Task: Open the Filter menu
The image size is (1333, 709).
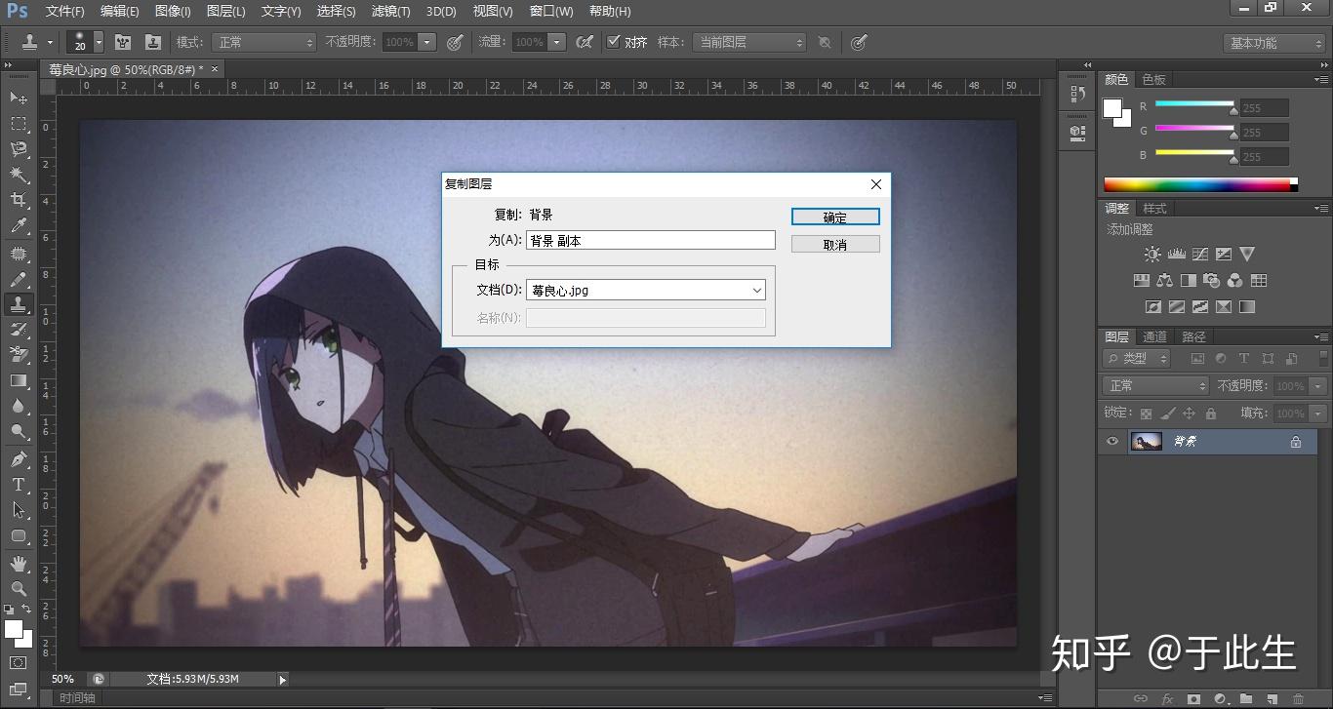Action: pyautogui.click(x=391, y=11)
